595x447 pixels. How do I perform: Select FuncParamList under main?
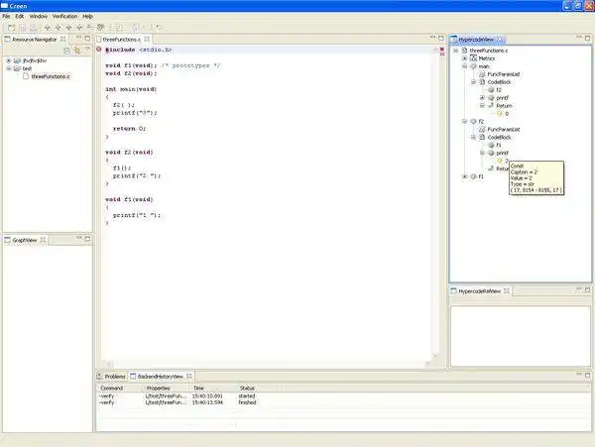tap(504, 74)
